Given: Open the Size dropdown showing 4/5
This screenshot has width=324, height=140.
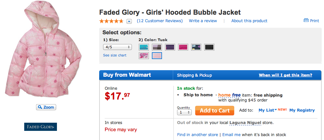Looking at the screenshot, I should pos(117,47).
